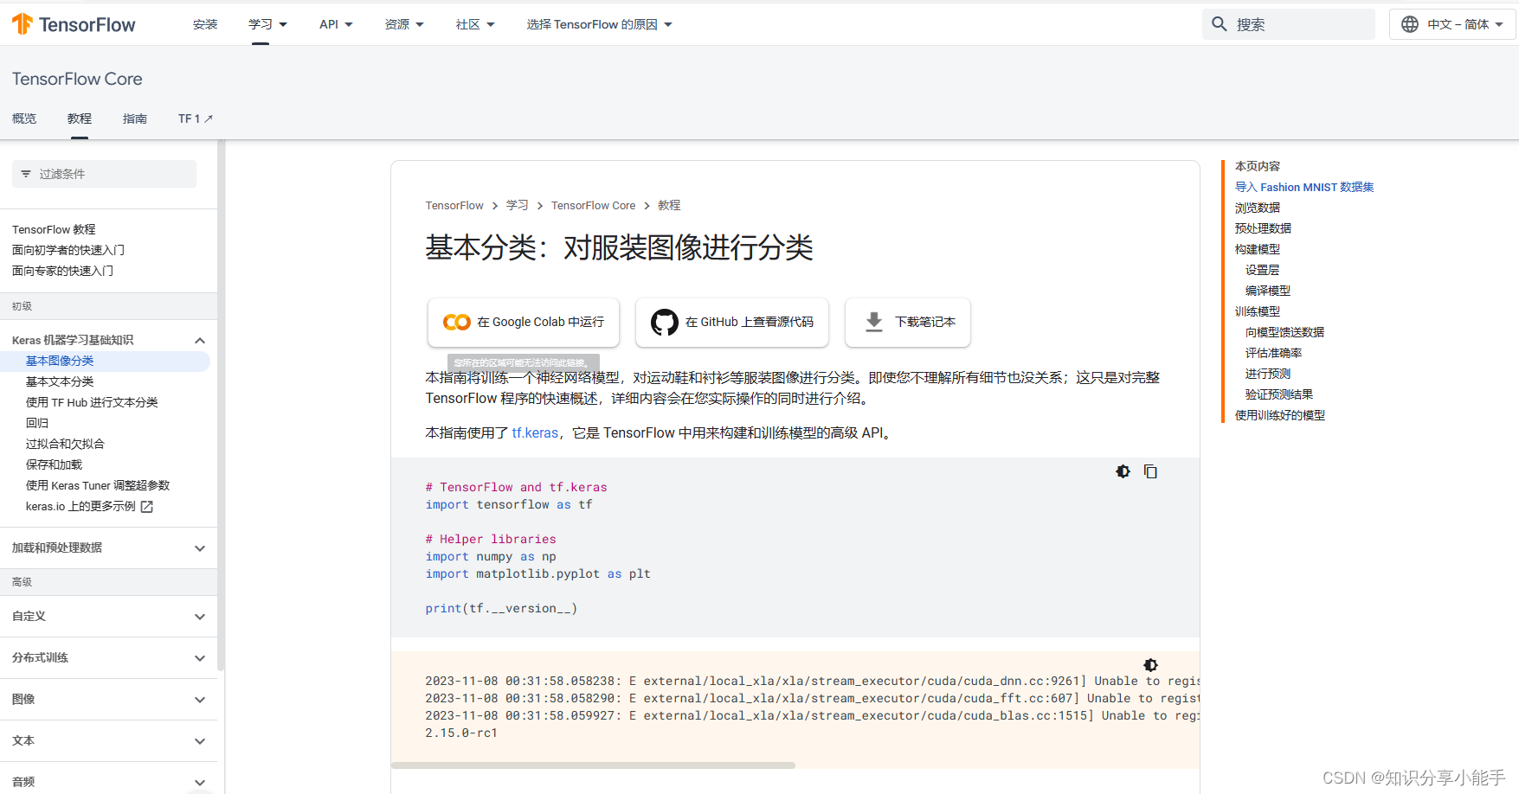This screenshot has width=1519, height=794.
Task: Open the 社区 dropdown menu
Action: point(475,24)
